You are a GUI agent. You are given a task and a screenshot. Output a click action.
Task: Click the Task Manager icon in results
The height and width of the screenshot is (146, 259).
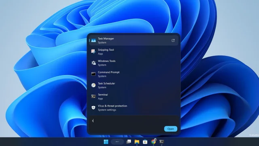tap(93, 40)
